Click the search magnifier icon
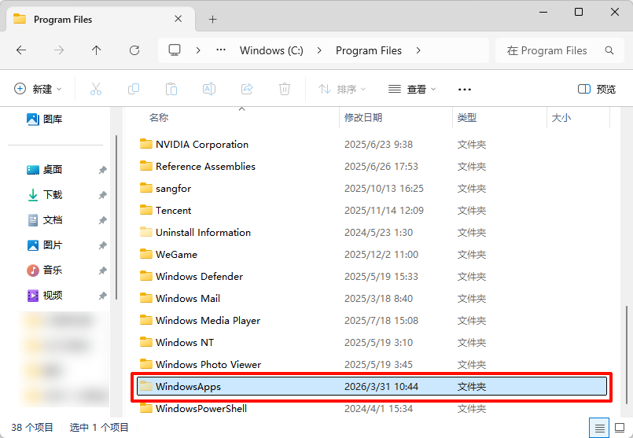This screenshot has height=438, width=633. tap(609, 50)
